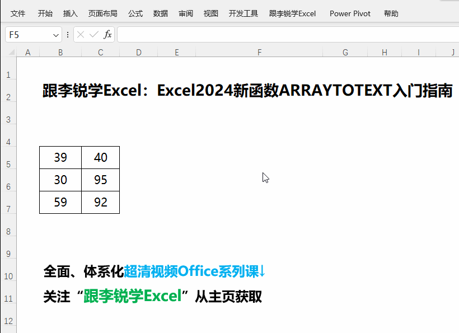Open the 开发工具 ribbon tab
This screenshot has width=459, height=333.
click(x=243, y=13)
